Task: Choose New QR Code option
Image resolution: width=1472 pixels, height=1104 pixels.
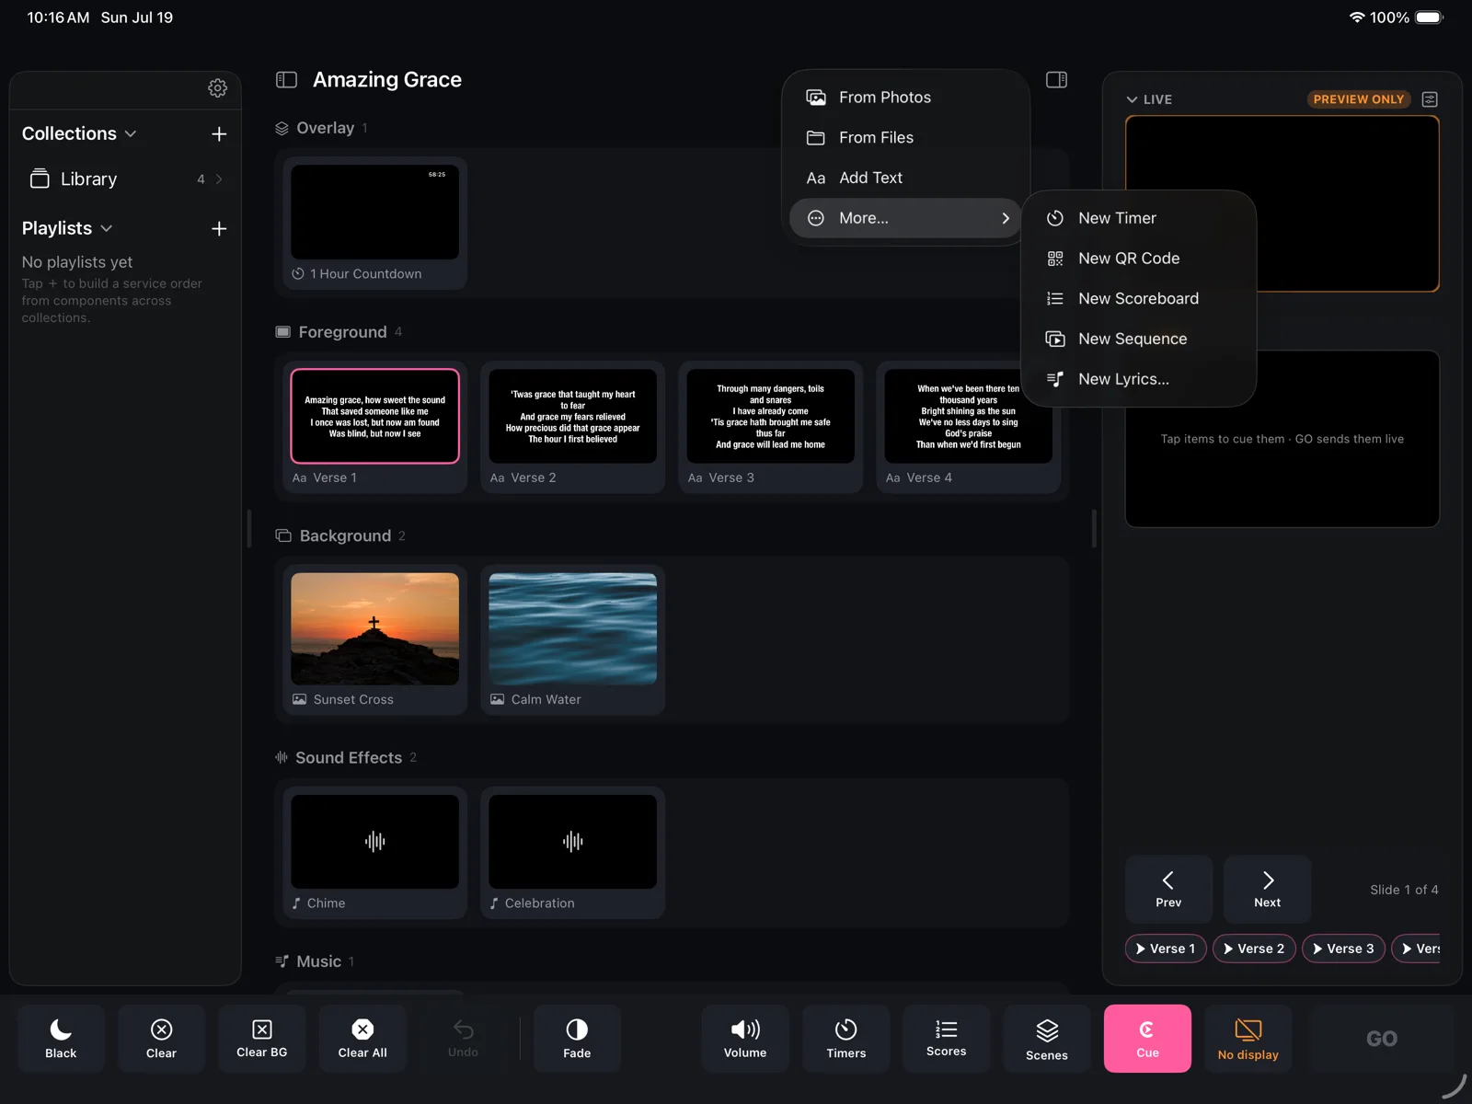Action: 1139,259
